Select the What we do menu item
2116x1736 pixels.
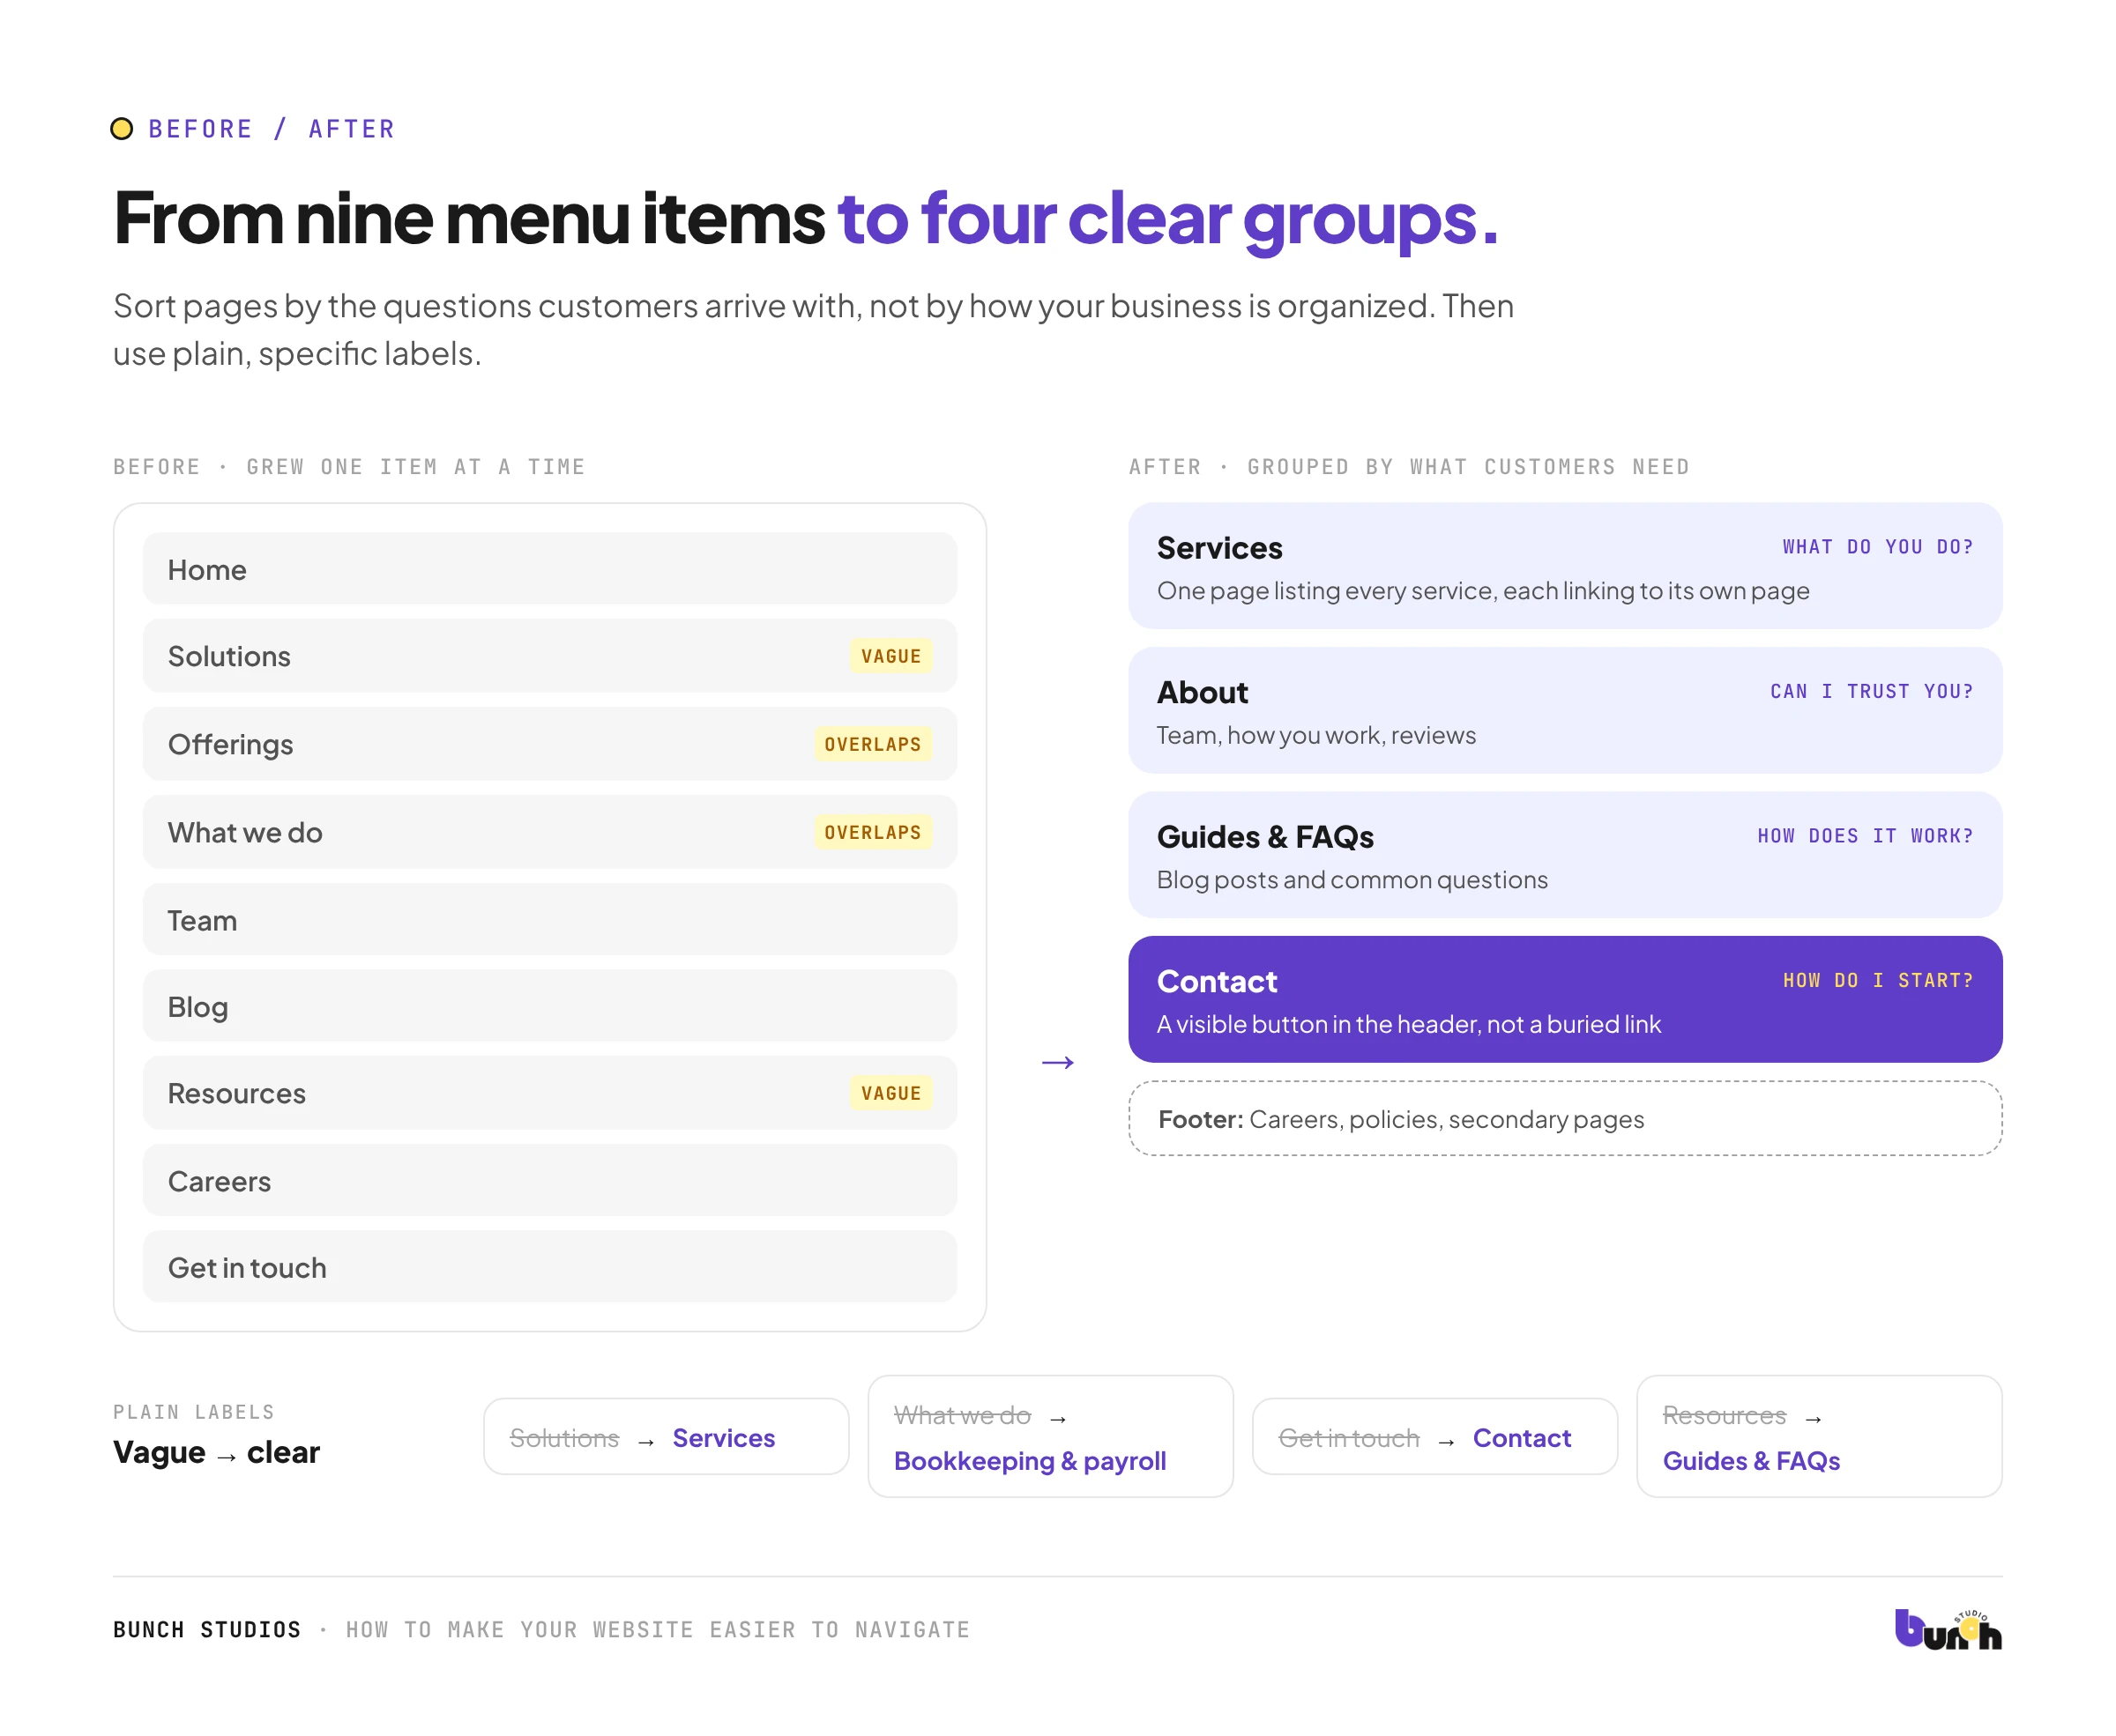point(549,832)
